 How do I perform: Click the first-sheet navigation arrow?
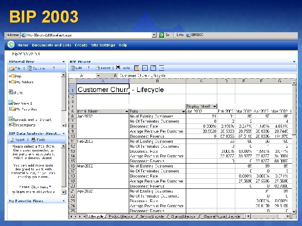point(71,216)
